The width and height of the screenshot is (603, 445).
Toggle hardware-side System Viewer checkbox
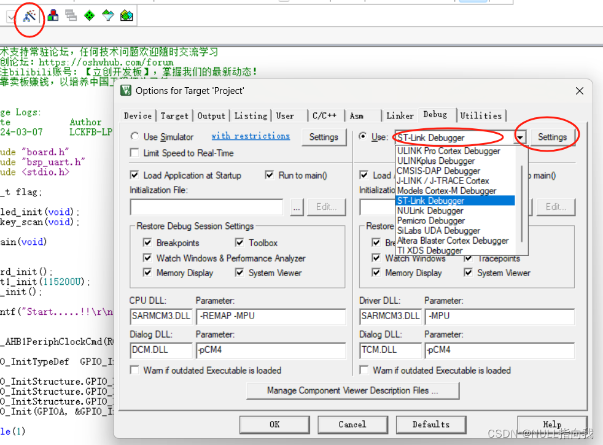click(469, 273)
